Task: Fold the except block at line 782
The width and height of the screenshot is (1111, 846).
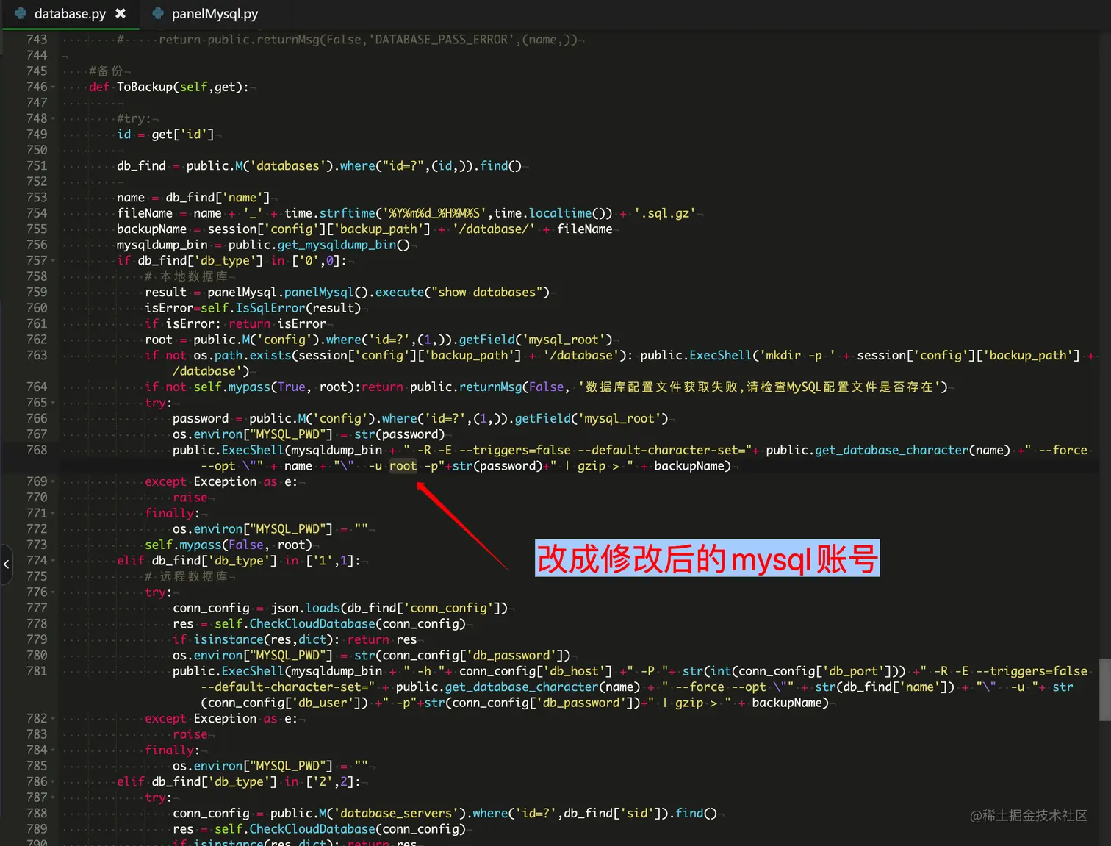Action: click(x=53, y=719)
